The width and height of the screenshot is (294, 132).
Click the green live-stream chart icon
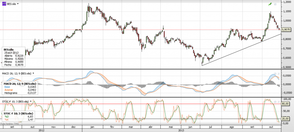pos(270,4)
